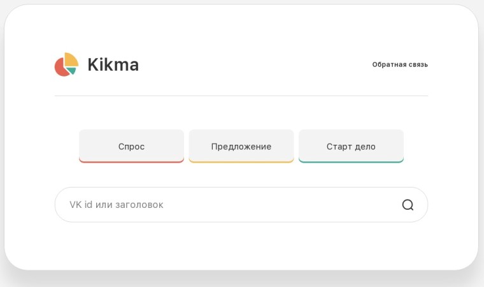Screen dimensions: 484x287
Task: Click the letter K in the Kikma title
Action: 93,64
